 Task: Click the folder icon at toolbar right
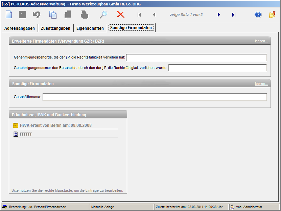coord(272,15)
